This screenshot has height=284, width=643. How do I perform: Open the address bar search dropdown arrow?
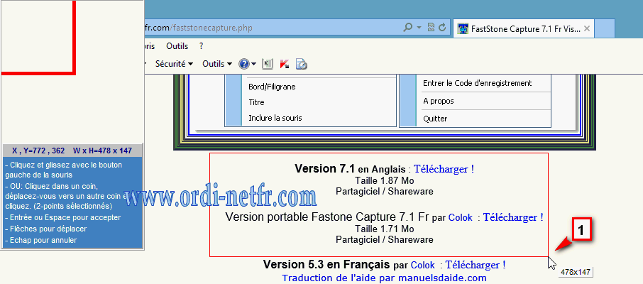tap(419, 28)
